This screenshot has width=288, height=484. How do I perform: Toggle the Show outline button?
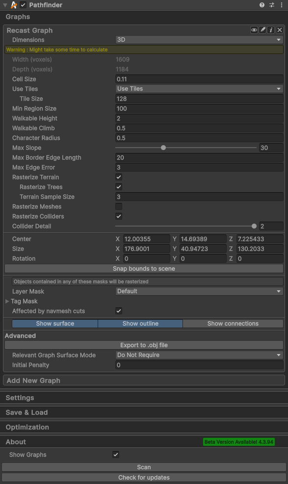coord(140,324)
